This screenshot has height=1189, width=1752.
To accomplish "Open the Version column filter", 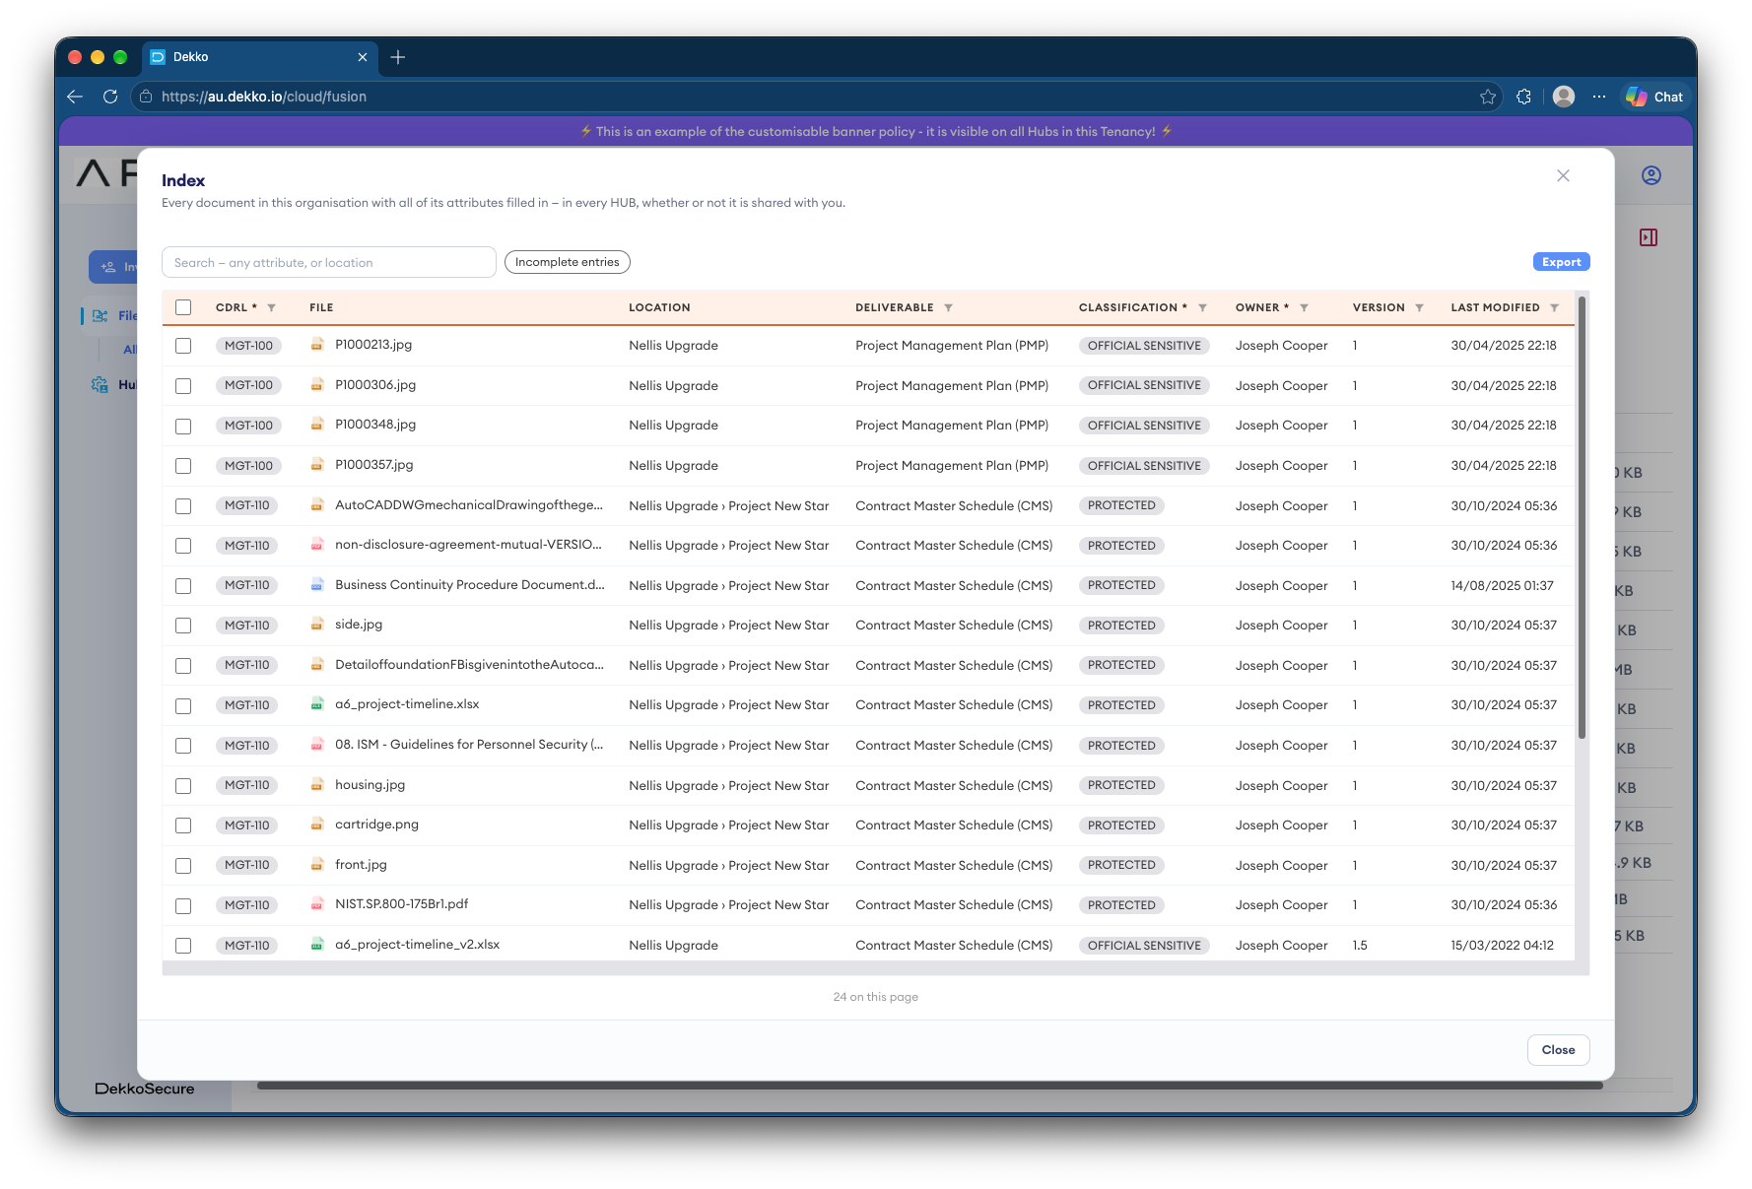I will coord(1419,307).
